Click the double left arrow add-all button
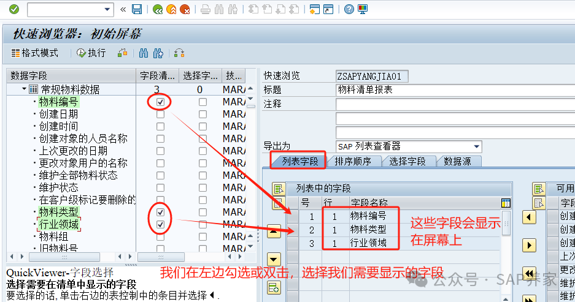This screenshot has width=575, height=302. tap(529, 273)
